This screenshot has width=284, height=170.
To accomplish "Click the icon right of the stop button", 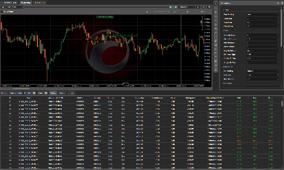I will coord(209,7).
